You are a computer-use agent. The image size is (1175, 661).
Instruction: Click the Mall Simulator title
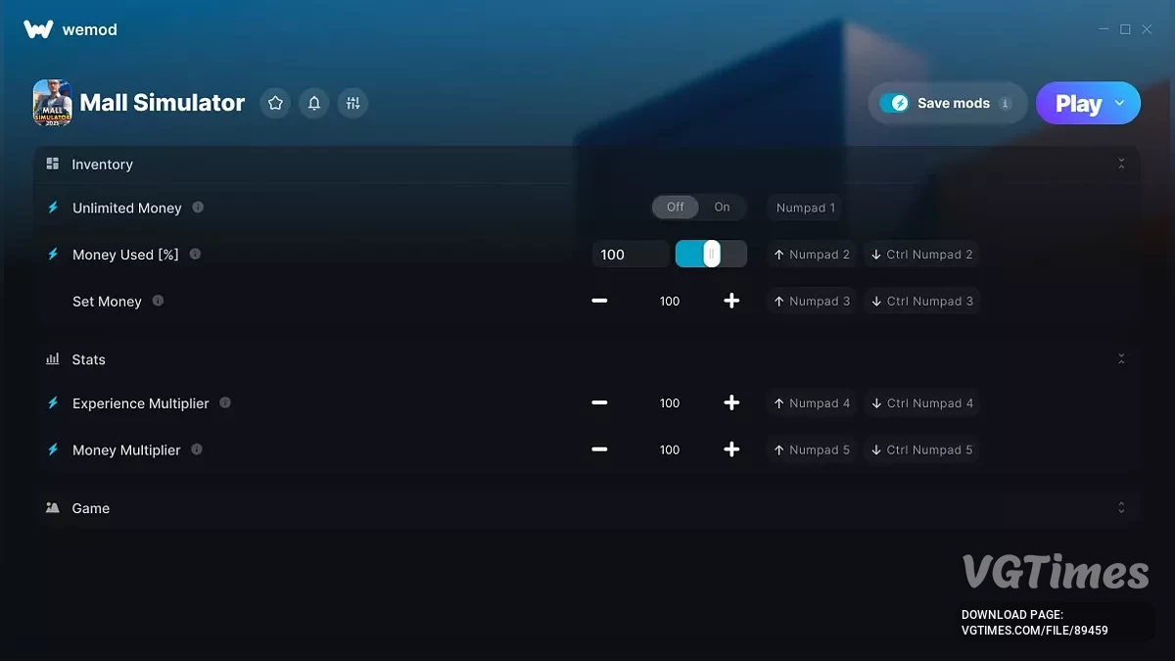click(163, 103)
